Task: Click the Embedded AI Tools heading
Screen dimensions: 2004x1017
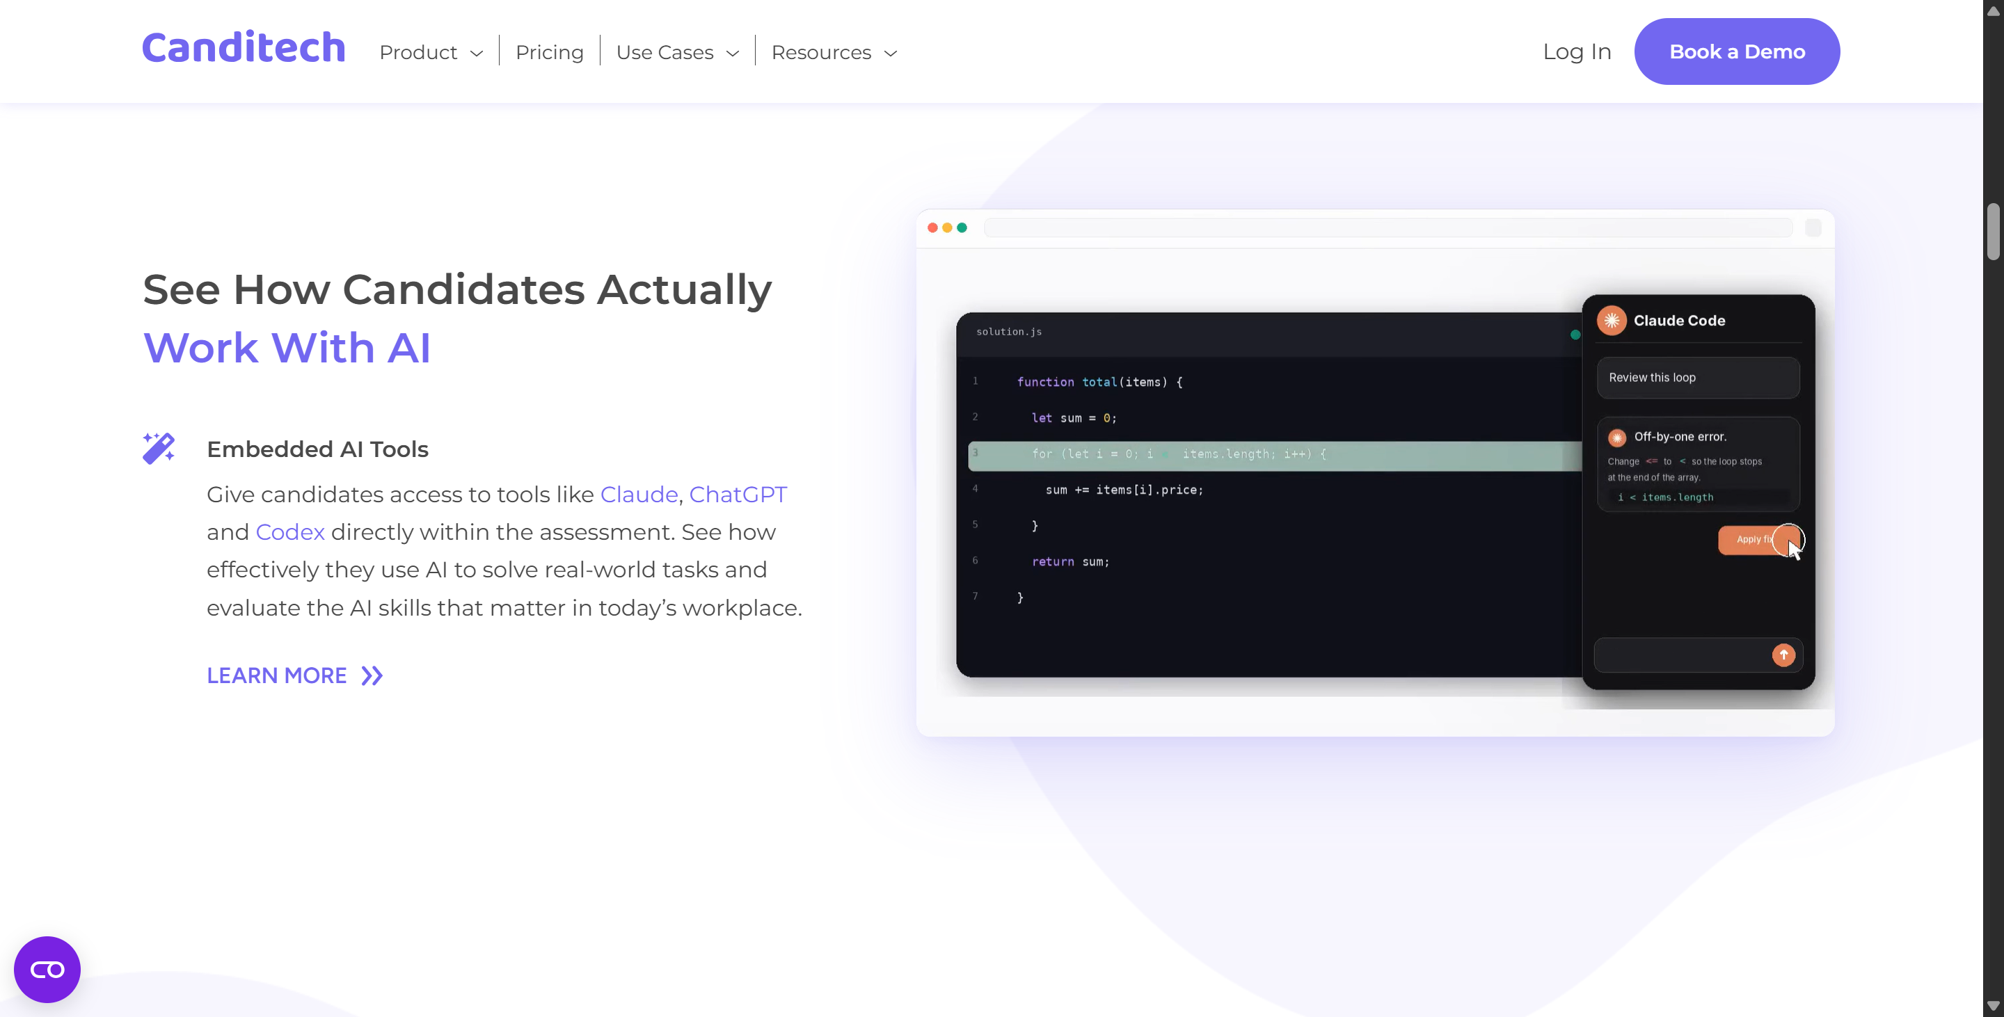Action: pos(317,449)
